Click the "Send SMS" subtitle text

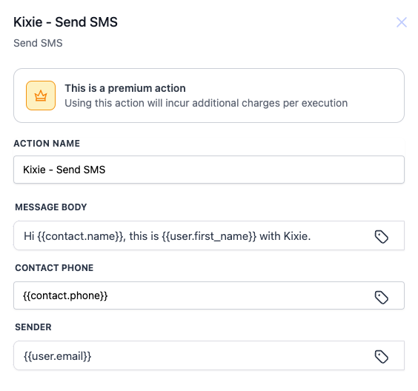coord(38,43)
